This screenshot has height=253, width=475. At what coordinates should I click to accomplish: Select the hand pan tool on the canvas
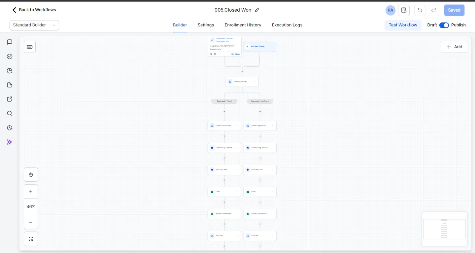click(x=31, y=174)
